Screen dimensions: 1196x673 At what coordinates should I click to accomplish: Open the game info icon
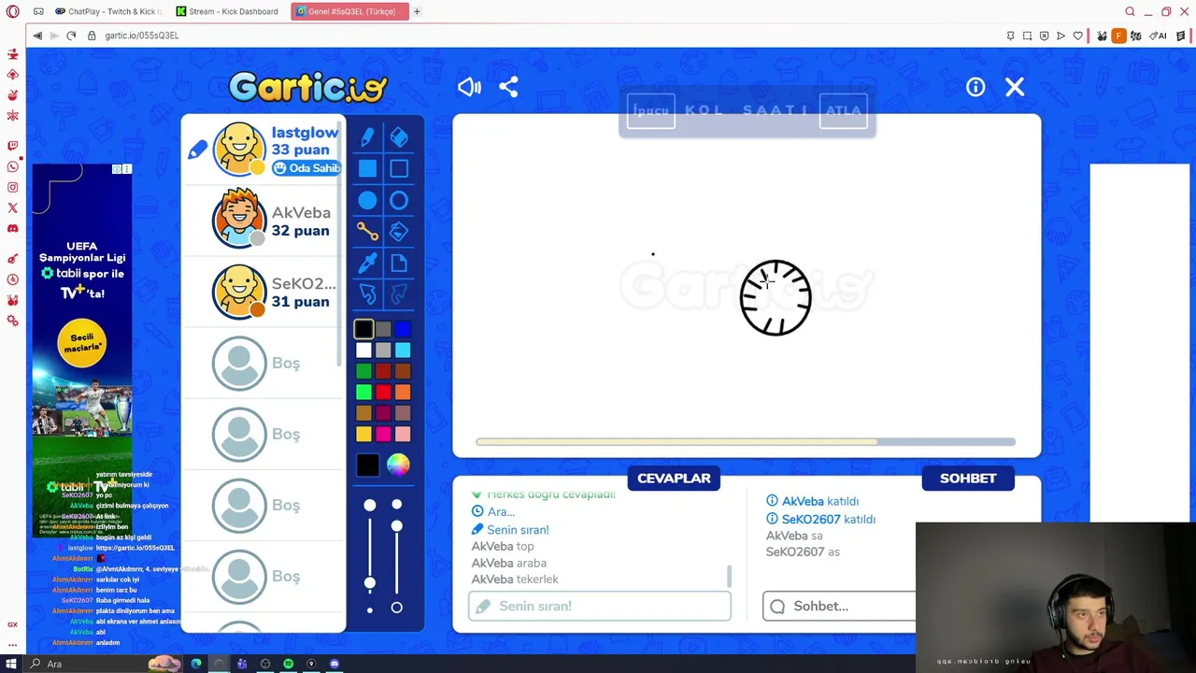pyautogui.click(x=975, y=87)
